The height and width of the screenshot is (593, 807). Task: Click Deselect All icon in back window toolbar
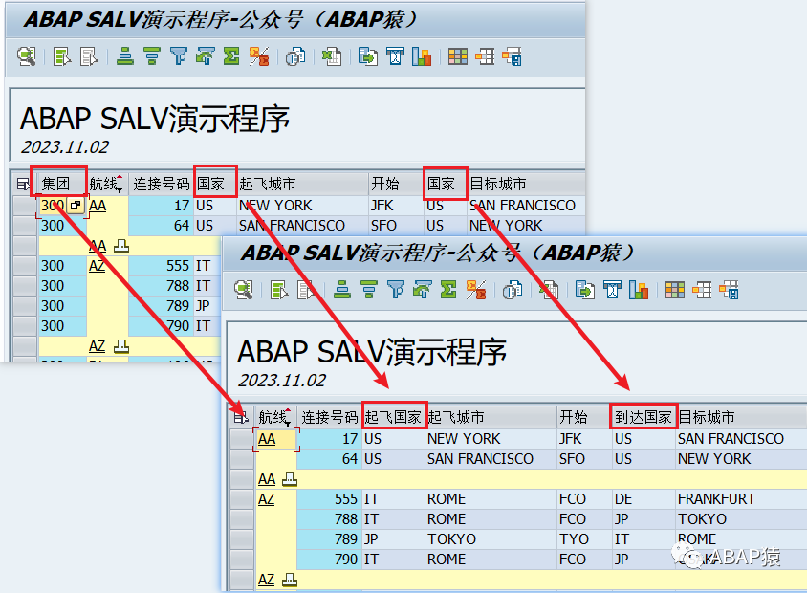coord(89,56)
